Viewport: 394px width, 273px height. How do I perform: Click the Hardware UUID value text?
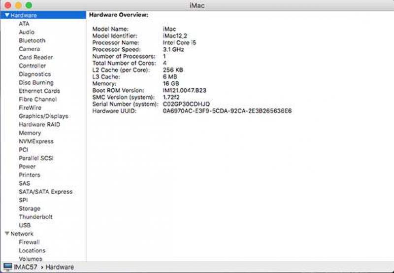click(x=227, y=111)
